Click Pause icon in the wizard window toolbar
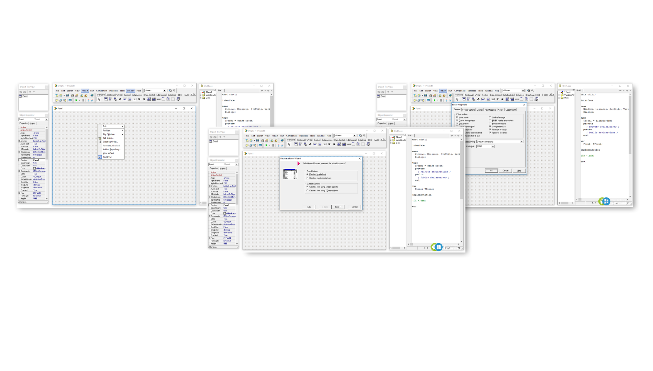 click(x=273, y=145)
